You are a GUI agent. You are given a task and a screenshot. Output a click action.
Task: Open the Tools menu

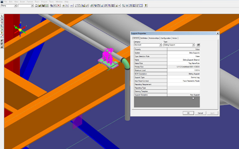click(37, 2)
